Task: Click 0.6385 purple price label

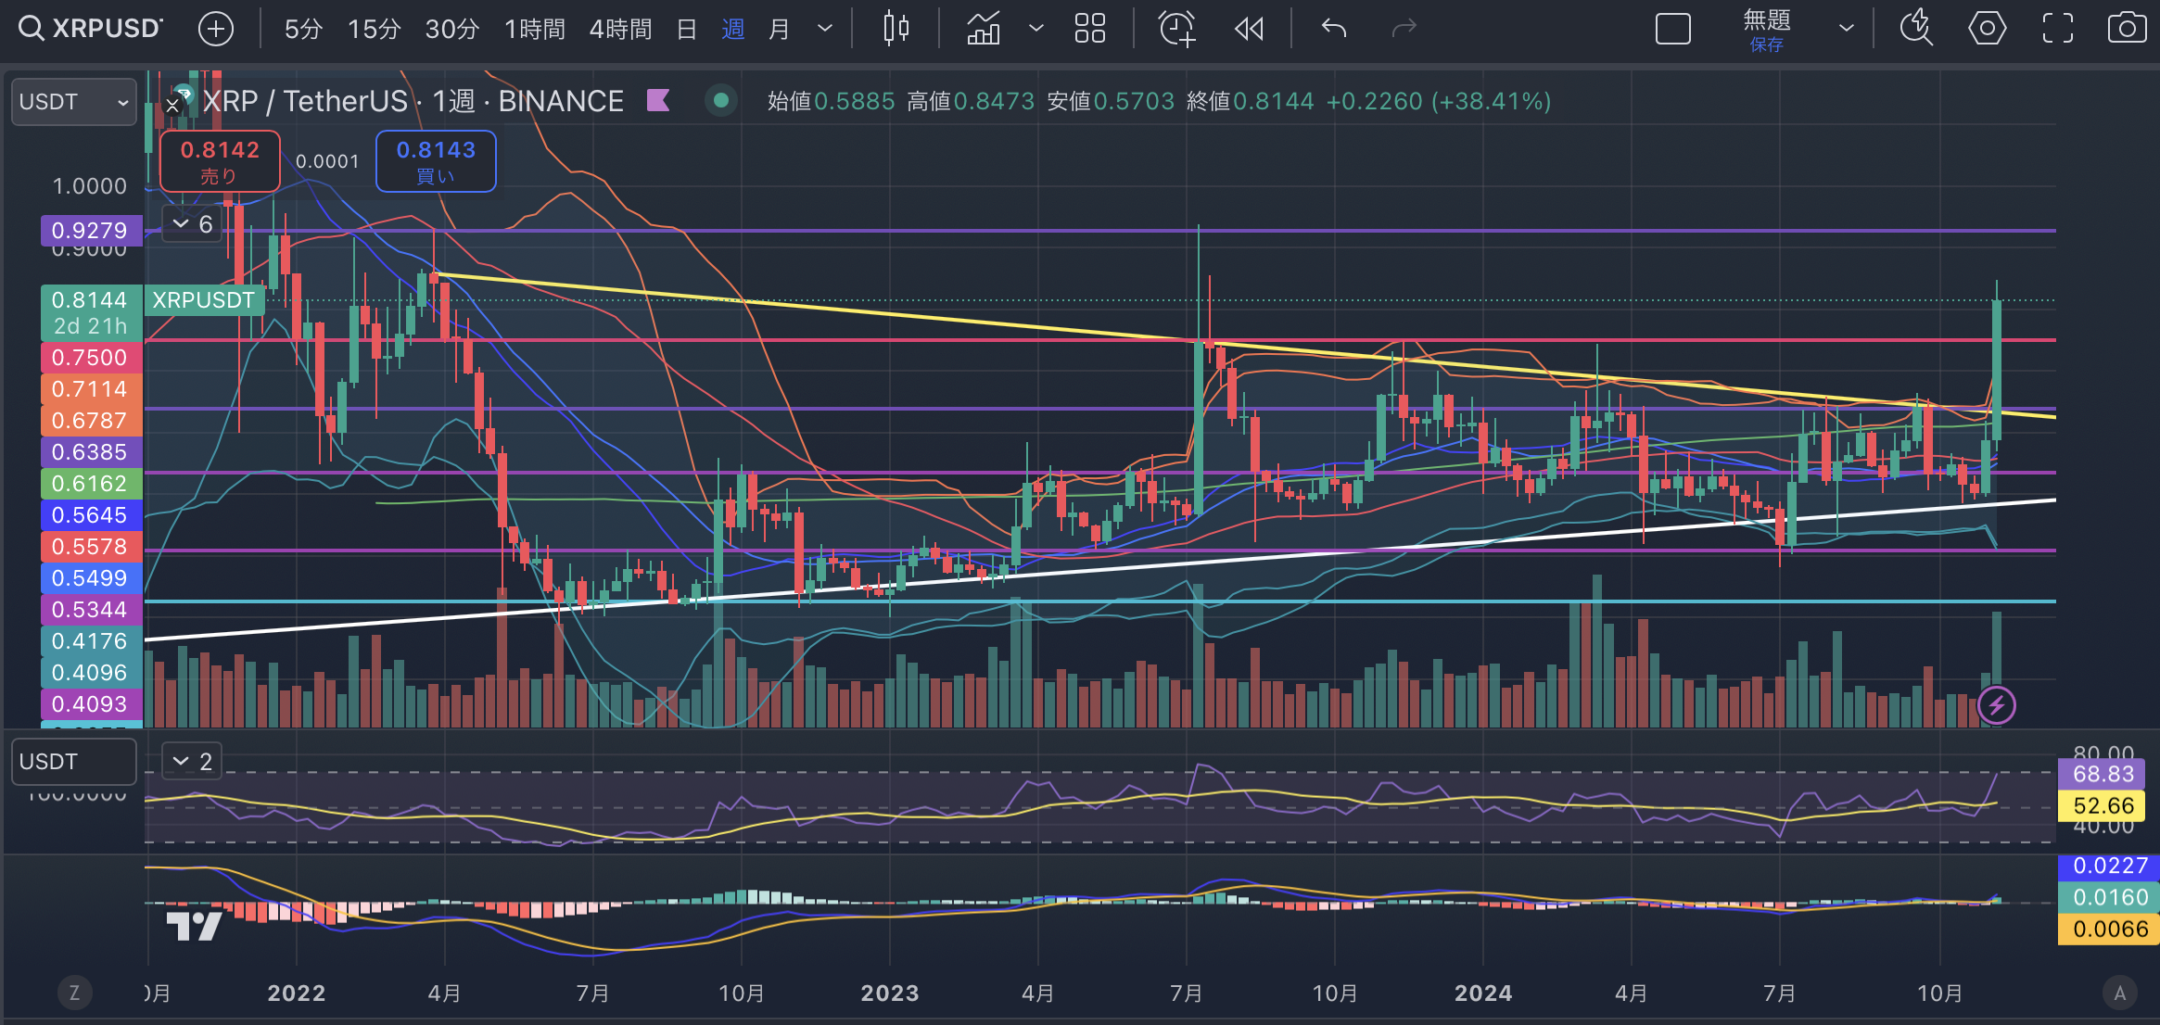Action: coord(91,451)
